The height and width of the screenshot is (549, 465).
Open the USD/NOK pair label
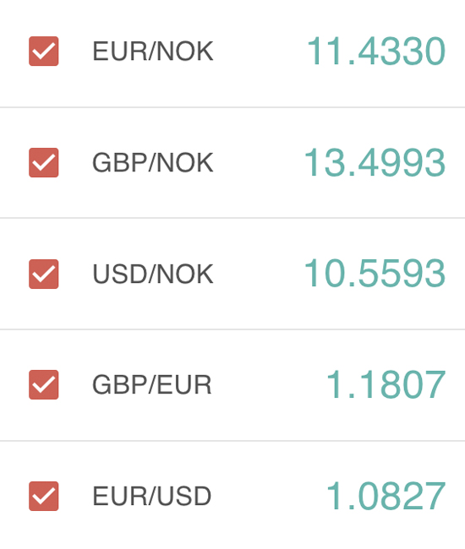point(153,274)
